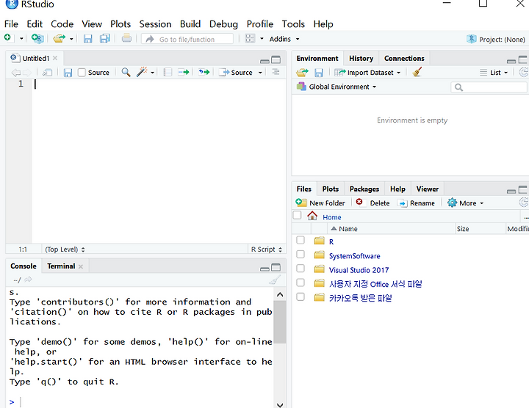529x408 pixels.
Task: Load workspace folder icon in Environment
Action: tap(302, 73)
